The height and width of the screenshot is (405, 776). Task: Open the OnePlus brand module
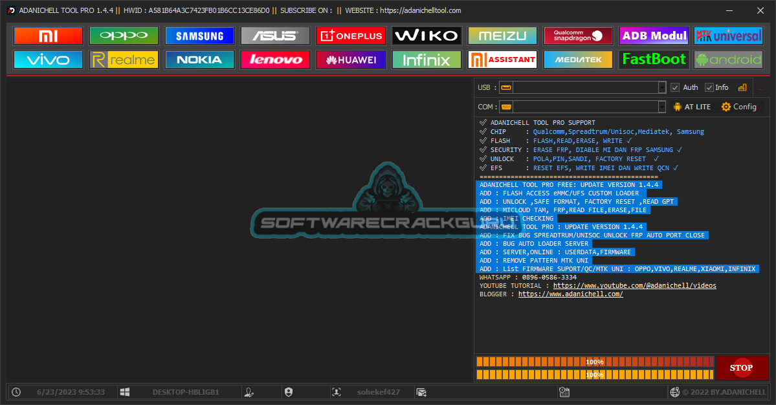click(351, 36)
